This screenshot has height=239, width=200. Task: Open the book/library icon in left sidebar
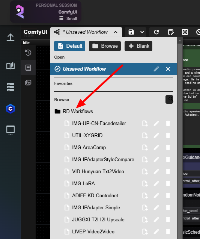[11, 66]
